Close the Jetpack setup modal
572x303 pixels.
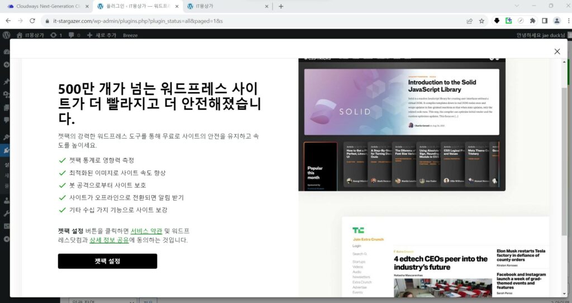pos(557,51)
